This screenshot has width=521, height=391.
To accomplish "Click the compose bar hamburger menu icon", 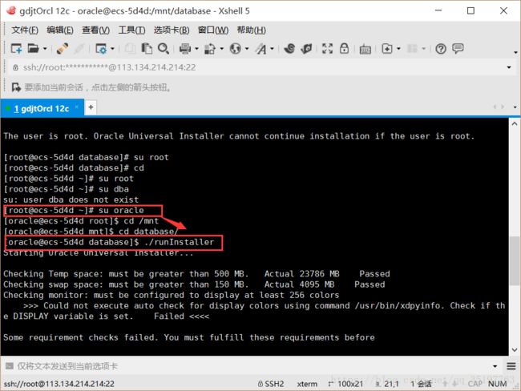I will [x=511, y=366].
